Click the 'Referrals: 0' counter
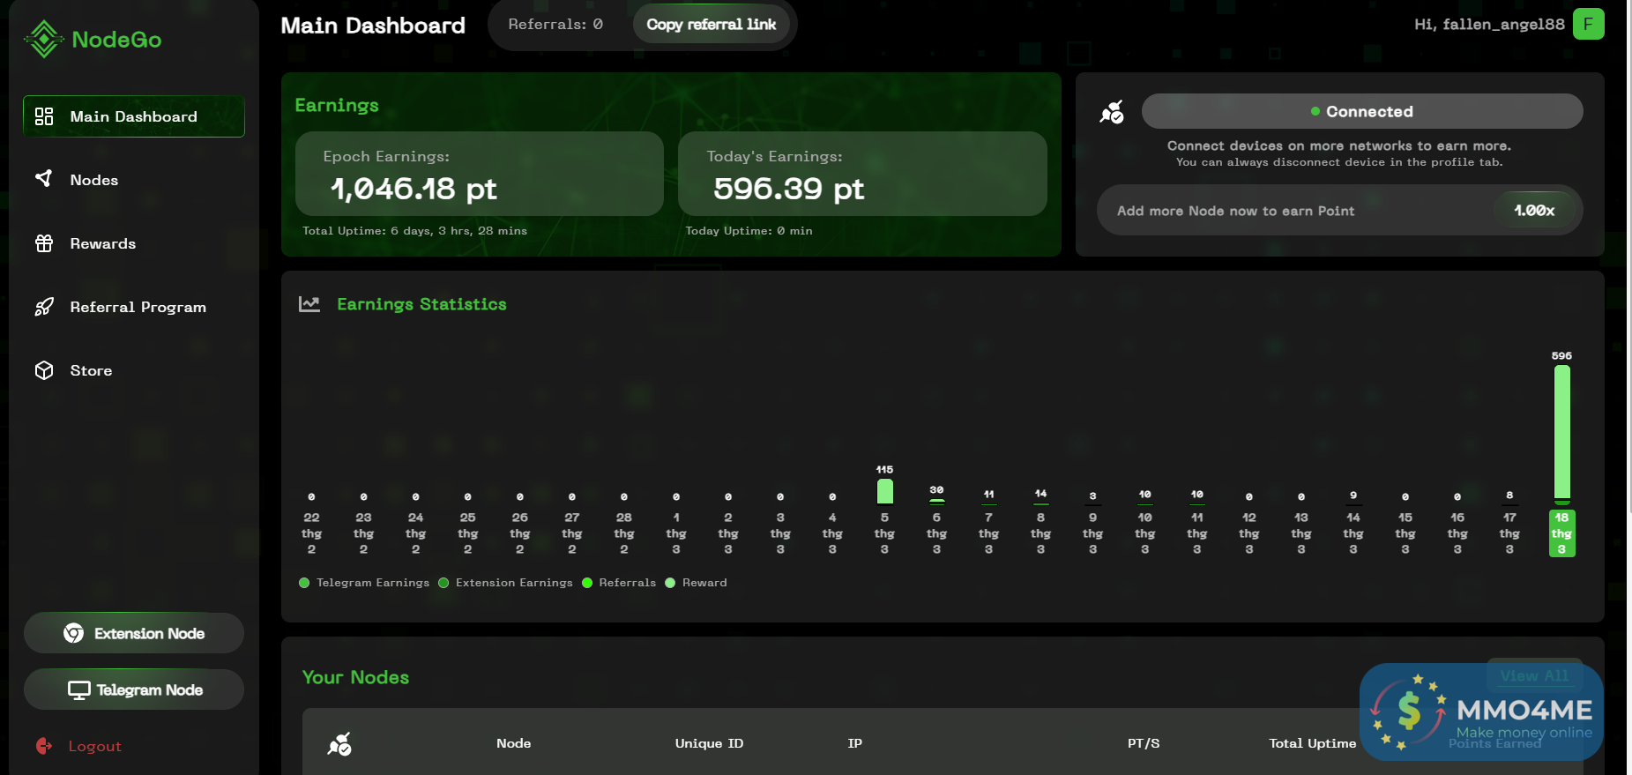Viewport: 1632px width, 775px height. pyautogui.click(x=555, y=25)
